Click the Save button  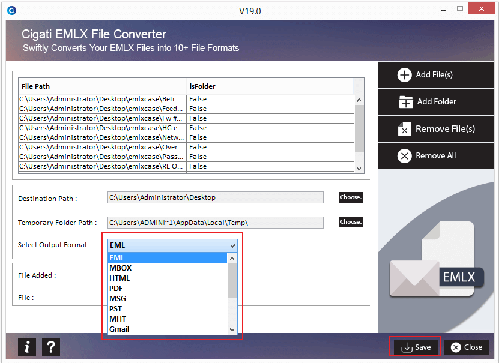pyautogui.click(x=416, y=347)
